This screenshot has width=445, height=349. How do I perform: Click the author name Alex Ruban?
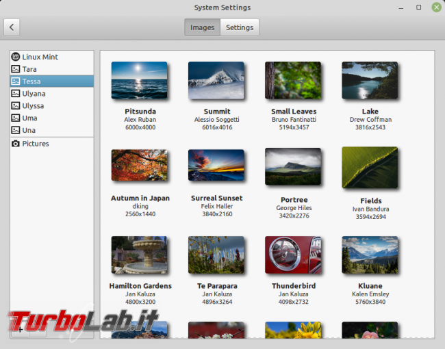tap(140, 120)
